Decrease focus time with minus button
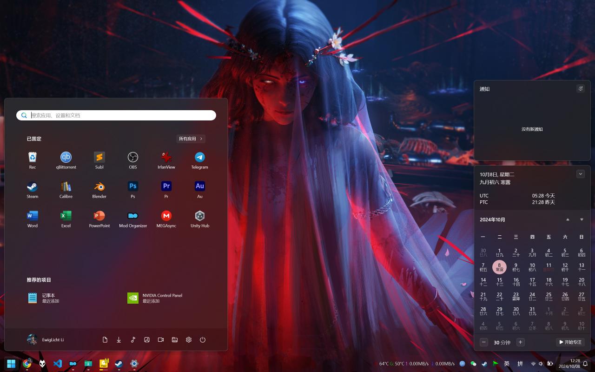The width and height of the screenshot is (595, 372). click(484, 342)
